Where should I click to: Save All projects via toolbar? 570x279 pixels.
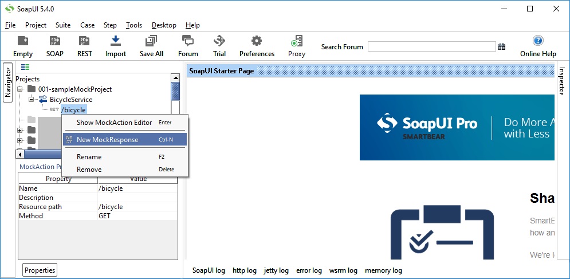click(151, 46)
